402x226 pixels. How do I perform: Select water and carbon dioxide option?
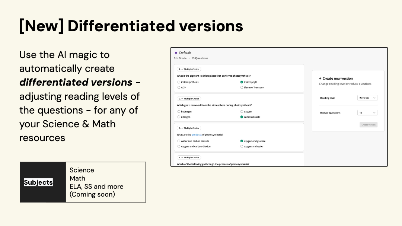179,141
